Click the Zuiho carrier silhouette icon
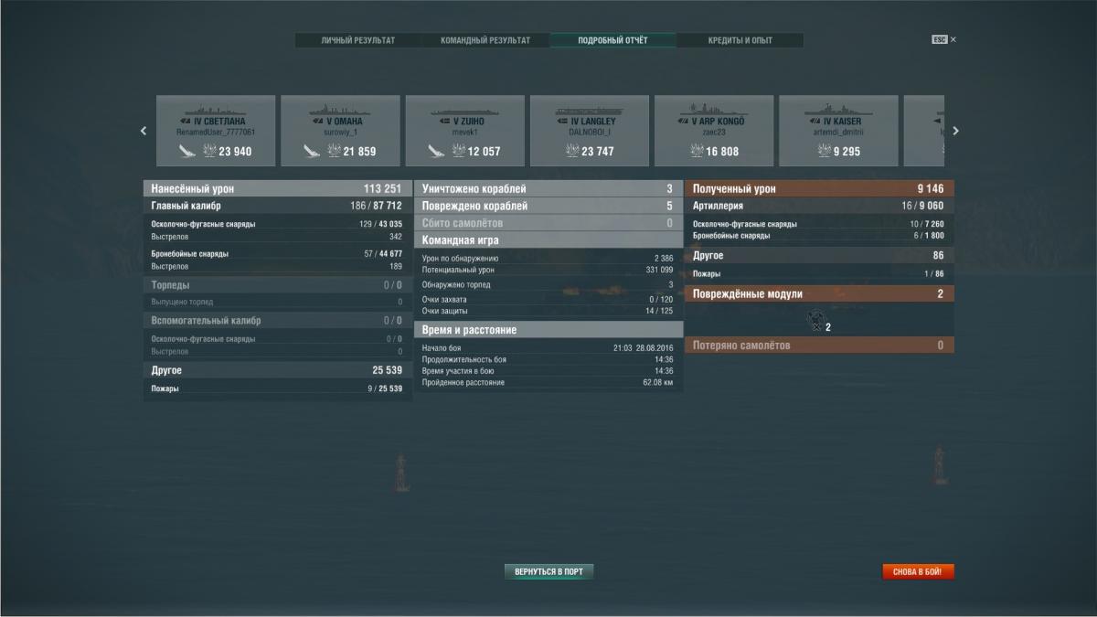This screenshot has height=617, width=1097. [464, 110]
